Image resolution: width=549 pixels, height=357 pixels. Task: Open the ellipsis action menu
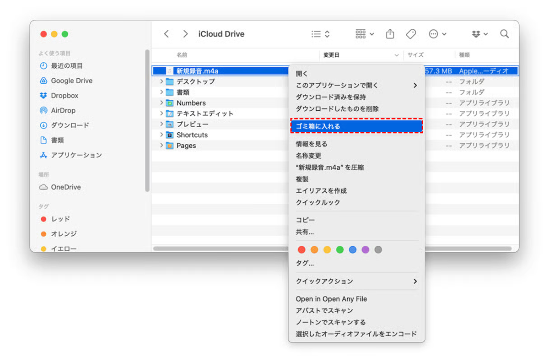click(437, 34)
